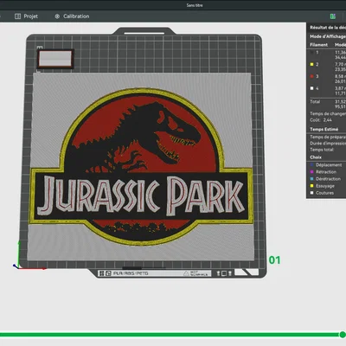Image resolution: width=346 pixels, height=346 pixels.
Task: Click the Temps Estimé heading
Action: click(x=324, y=129)
